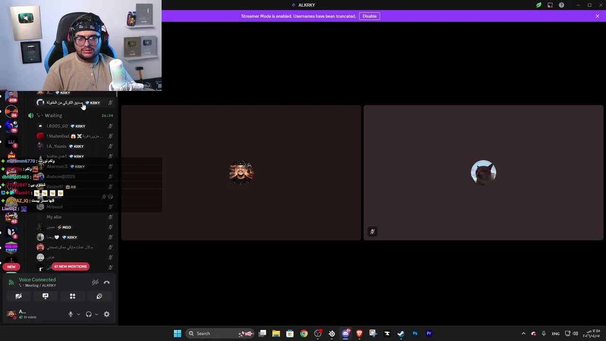
Task: Open User Settings gear
Action: point(107,314)
